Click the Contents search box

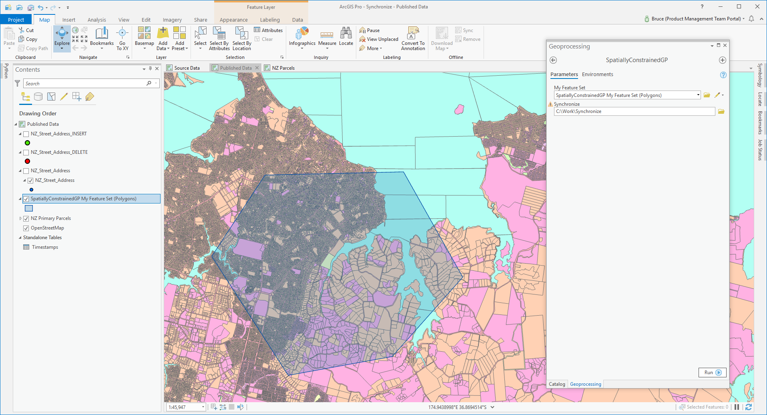(91, 83)
